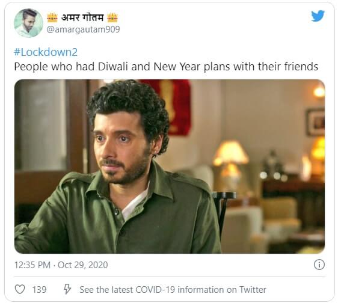Like the tweet with the heart icon

click(x=20, y=289)
